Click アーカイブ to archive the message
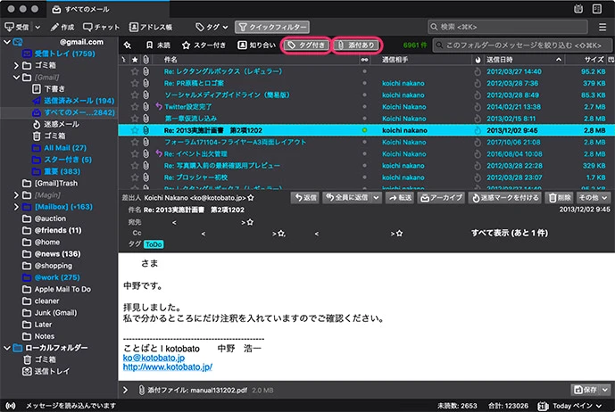The width and height of the screenshot is (615, 412). [443, 197]
